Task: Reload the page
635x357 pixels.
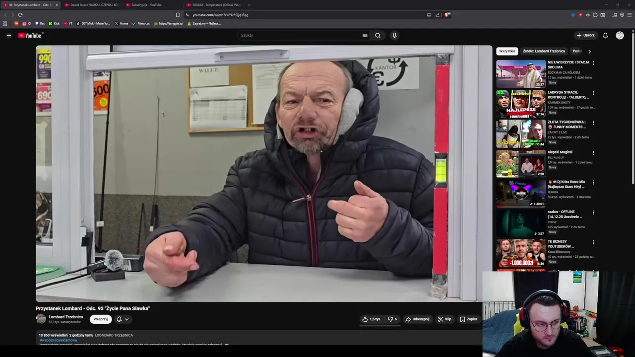Action: 20,15
